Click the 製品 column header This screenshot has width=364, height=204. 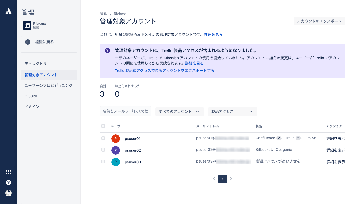[259, 126]
